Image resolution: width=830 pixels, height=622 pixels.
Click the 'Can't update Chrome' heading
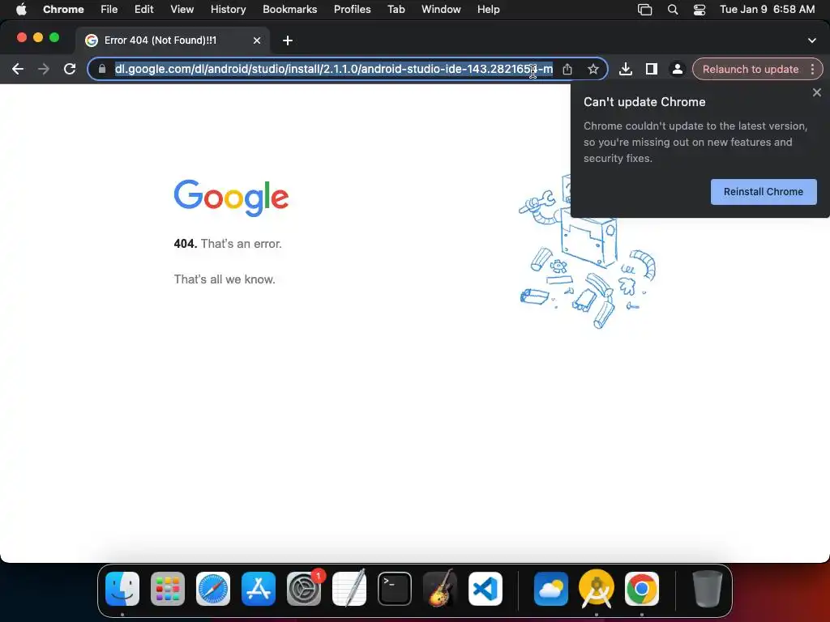644,102
